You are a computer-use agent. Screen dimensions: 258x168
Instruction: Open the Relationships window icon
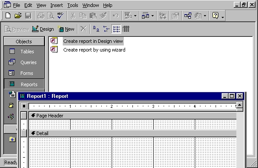[x=188, y=16]
